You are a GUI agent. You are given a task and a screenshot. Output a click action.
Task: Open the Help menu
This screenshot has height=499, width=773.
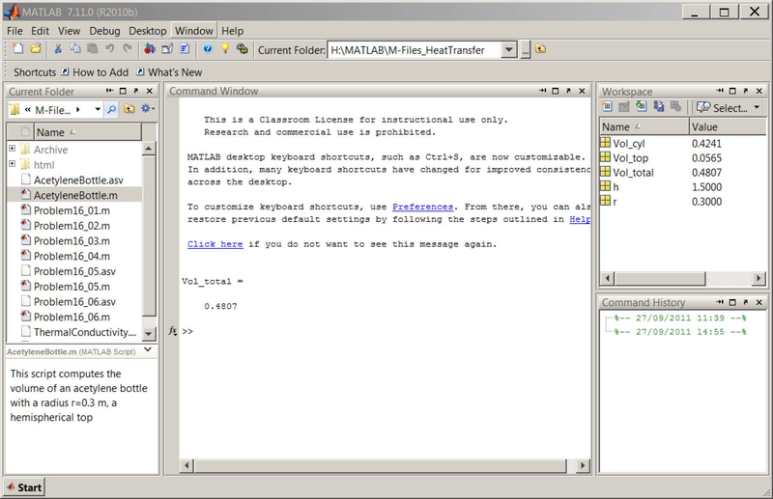tap(232, 31)
